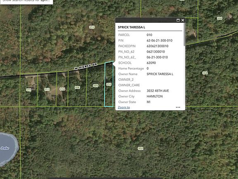Click the OWNER_CARE field label
This screenshot has width=238, height=179.
click(129, 85)
